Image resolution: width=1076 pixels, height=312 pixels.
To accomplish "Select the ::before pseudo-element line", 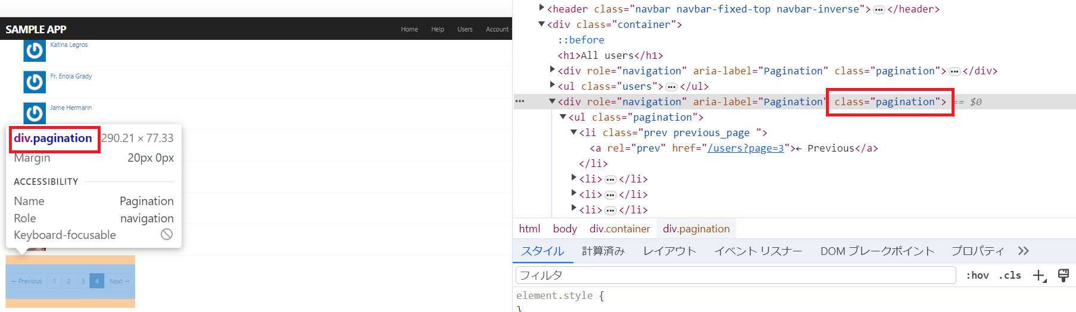I will 581,40.
